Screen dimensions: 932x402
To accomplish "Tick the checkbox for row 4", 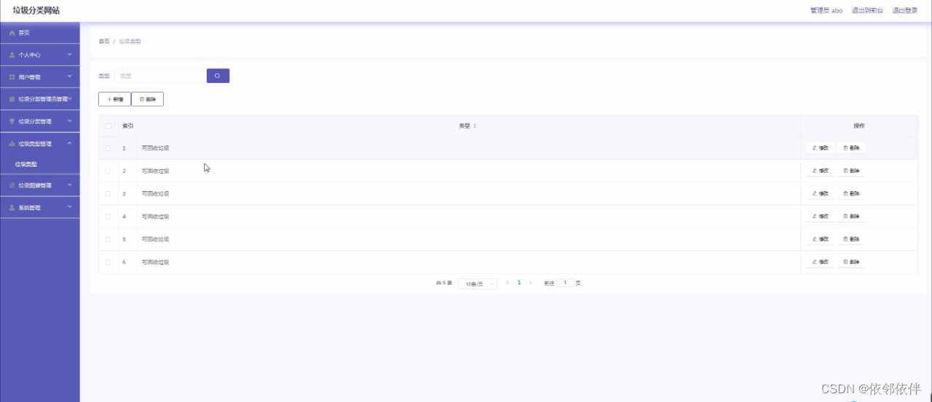I will click(108, 216).
